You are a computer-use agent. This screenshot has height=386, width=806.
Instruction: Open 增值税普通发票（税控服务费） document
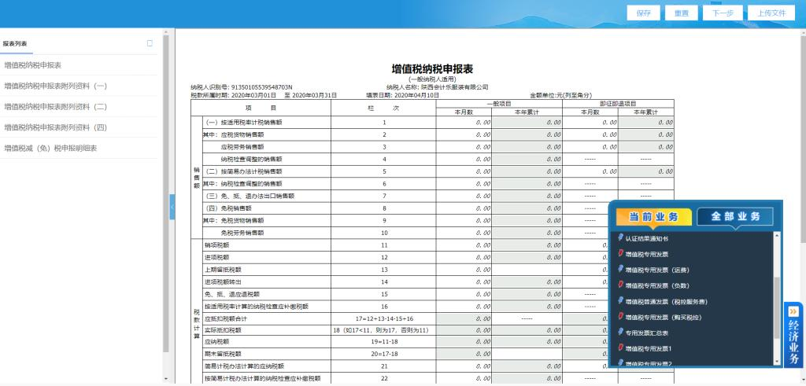tap(666, 302)
